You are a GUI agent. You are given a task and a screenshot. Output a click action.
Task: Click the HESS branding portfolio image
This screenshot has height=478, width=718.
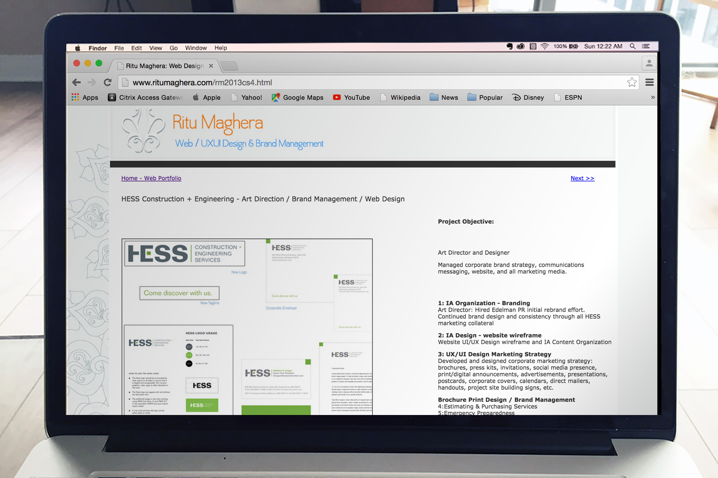point(247,327)
